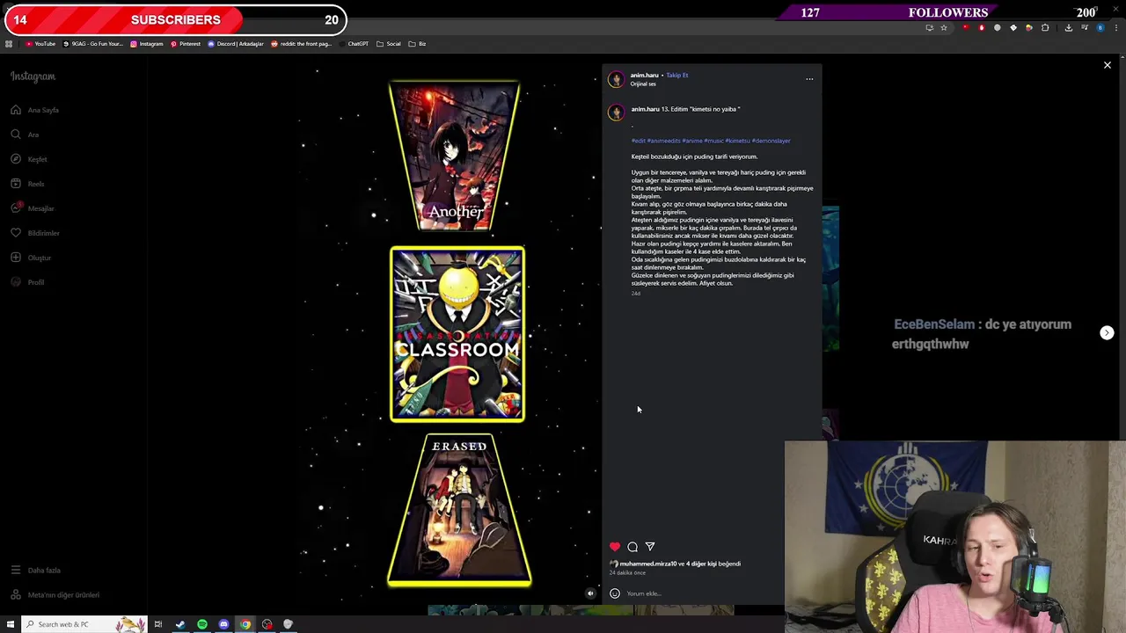Expand the Social bookmarks folder

388,44
